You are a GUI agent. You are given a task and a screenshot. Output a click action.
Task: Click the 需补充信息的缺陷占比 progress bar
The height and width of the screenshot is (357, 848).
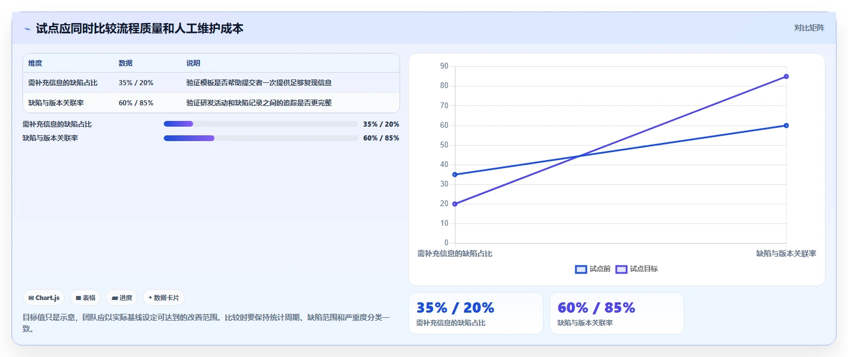click(261, 124)
